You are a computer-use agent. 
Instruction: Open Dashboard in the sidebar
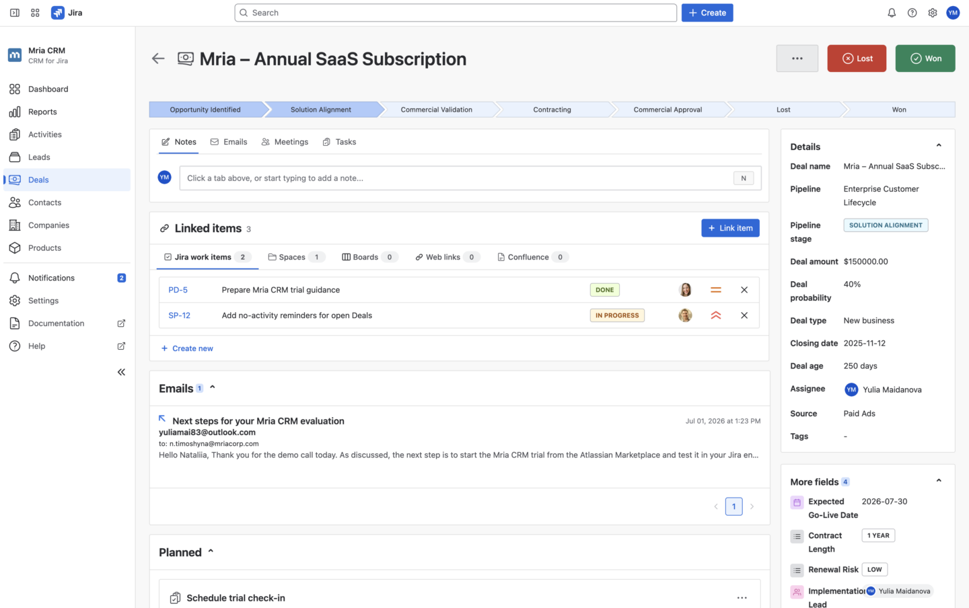point(67,89)
